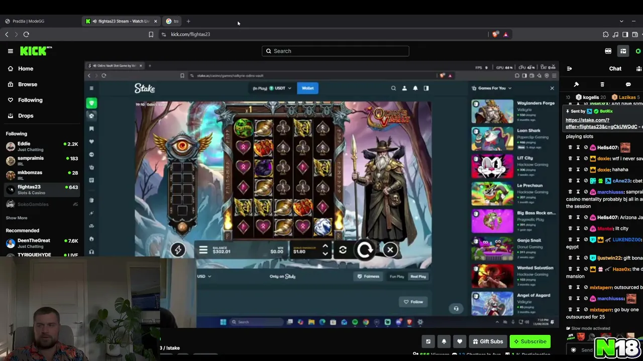Open sampraimis channel in Following list
This screenshot has height=361, width=643.
[x=42, y=160]
